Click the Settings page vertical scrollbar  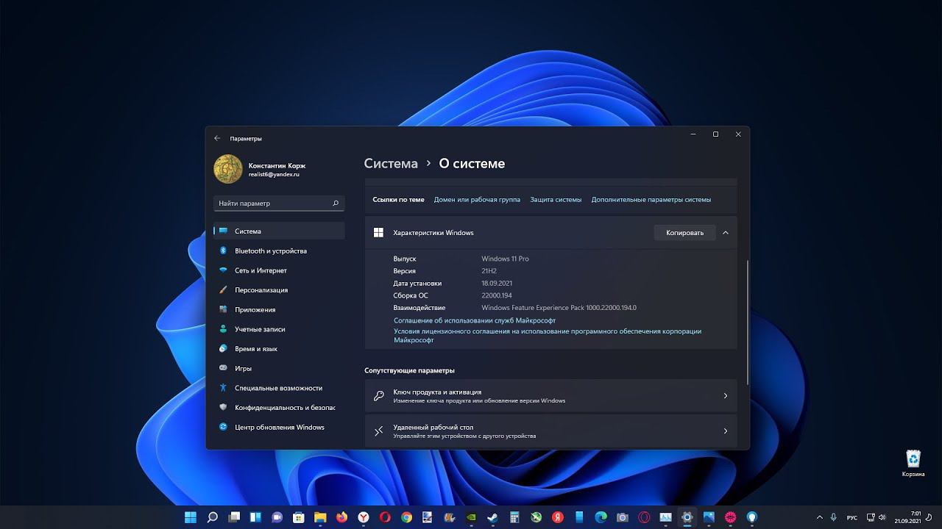pyautogui.click(x=748, y=322)
